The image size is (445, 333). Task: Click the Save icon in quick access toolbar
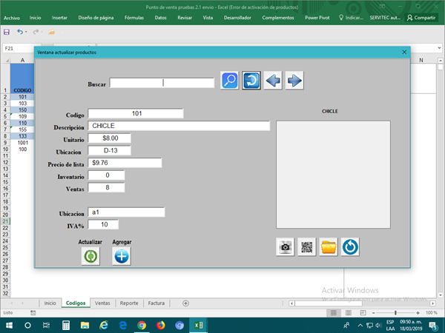(7, 33)
